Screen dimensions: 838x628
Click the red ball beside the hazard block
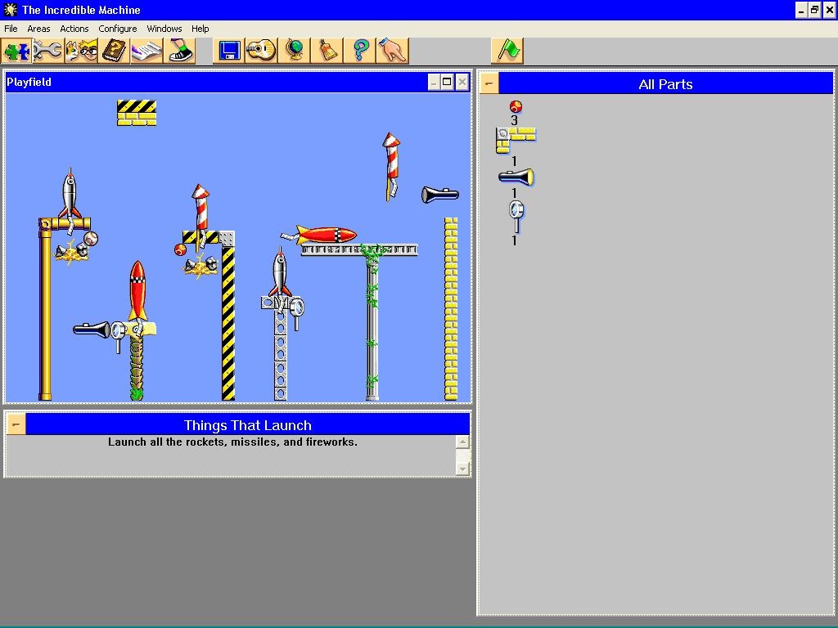click(180, 249)
